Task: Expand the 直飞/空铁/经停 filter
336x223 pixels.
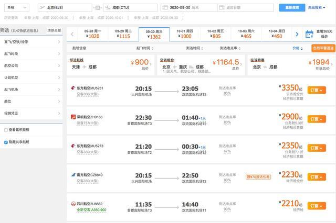Action: (x=31, y=42)
